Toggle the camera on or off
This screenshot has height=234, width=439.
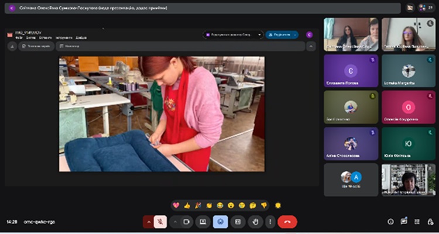pos(186,222)
